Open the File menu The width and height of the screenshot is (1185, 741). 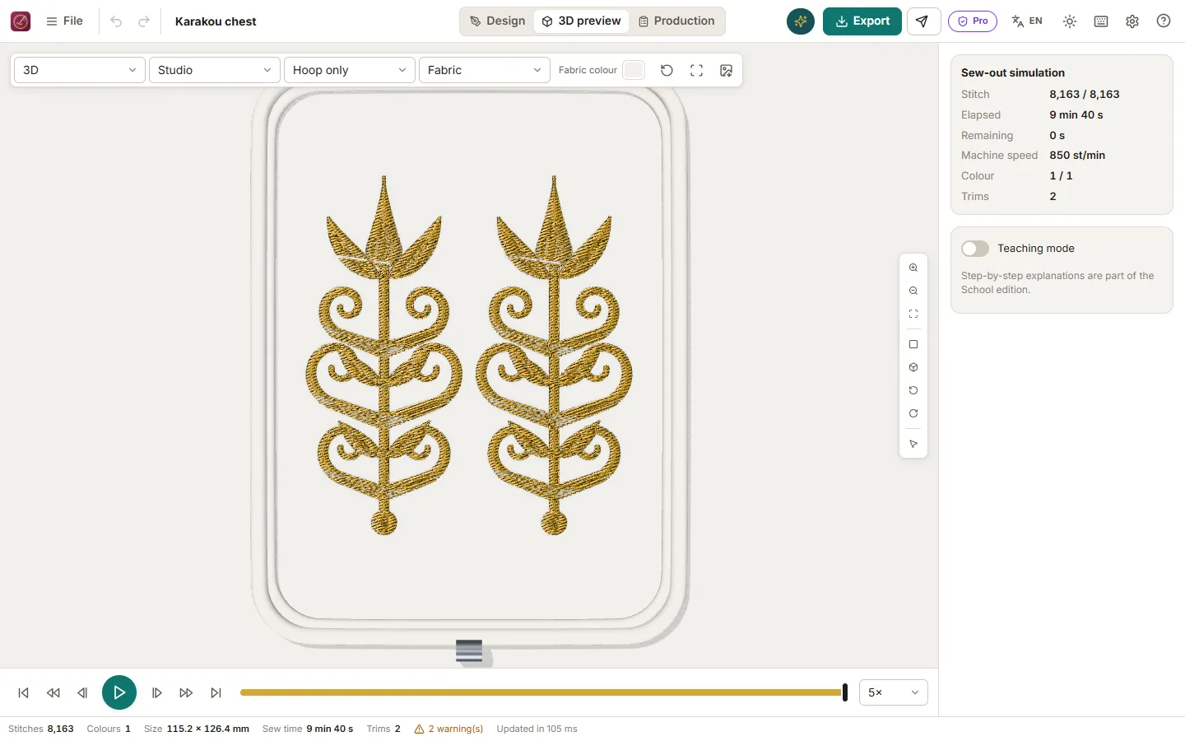(65, 21)
